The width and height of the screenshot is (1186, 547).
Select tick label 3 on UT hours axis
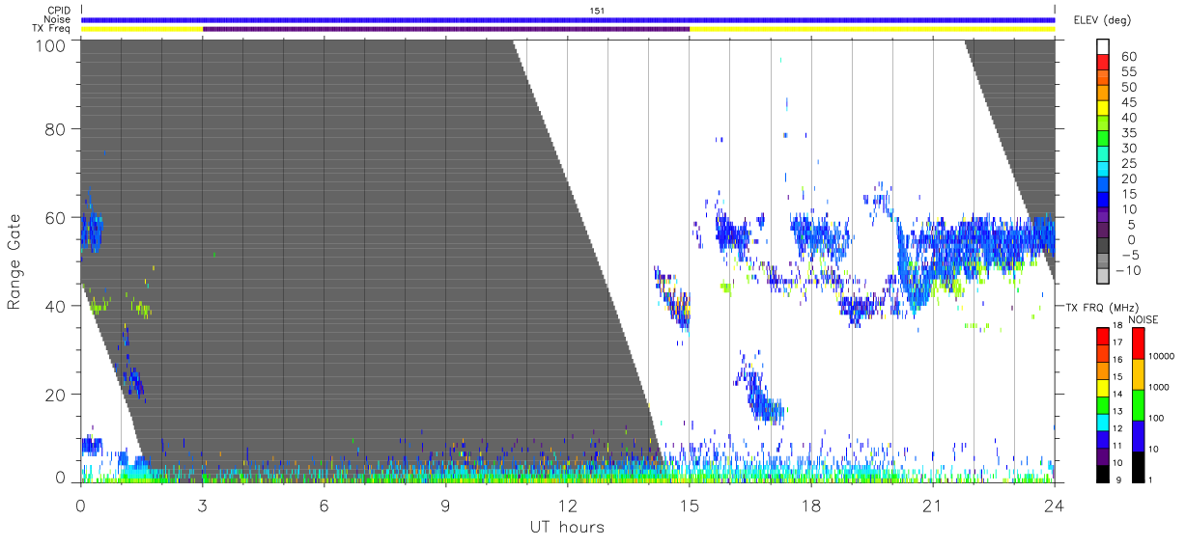click(202, 505)
